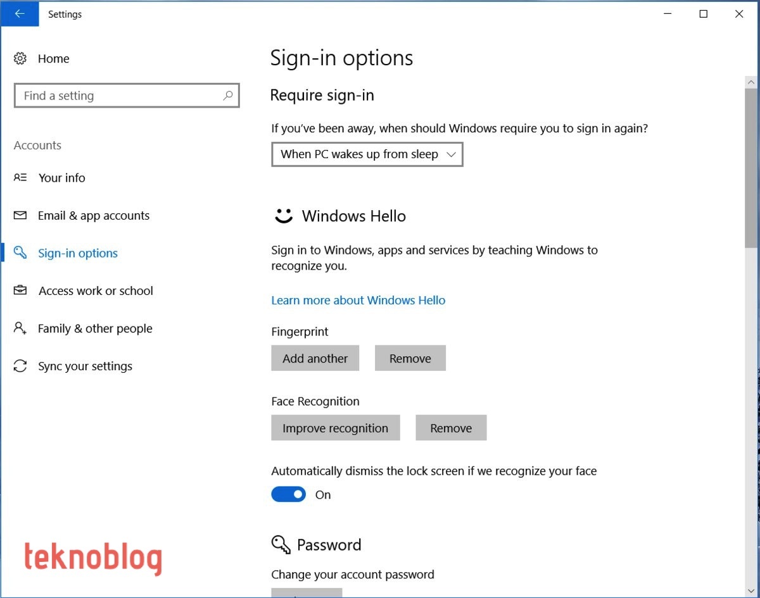
Task: Click the Access work or school briefcase icon
Action: 20,290
